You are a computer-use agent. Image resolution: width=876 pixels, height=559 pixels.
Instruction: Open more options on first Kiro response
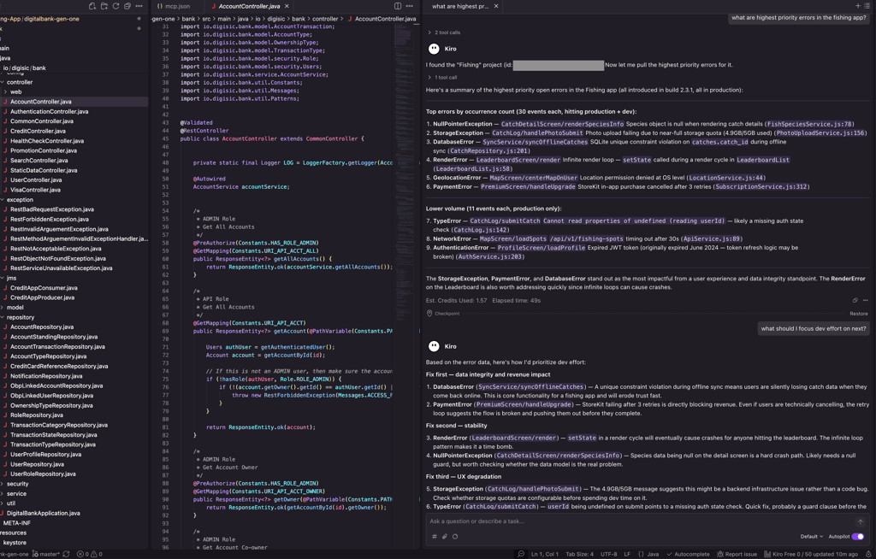pos(866,301)
